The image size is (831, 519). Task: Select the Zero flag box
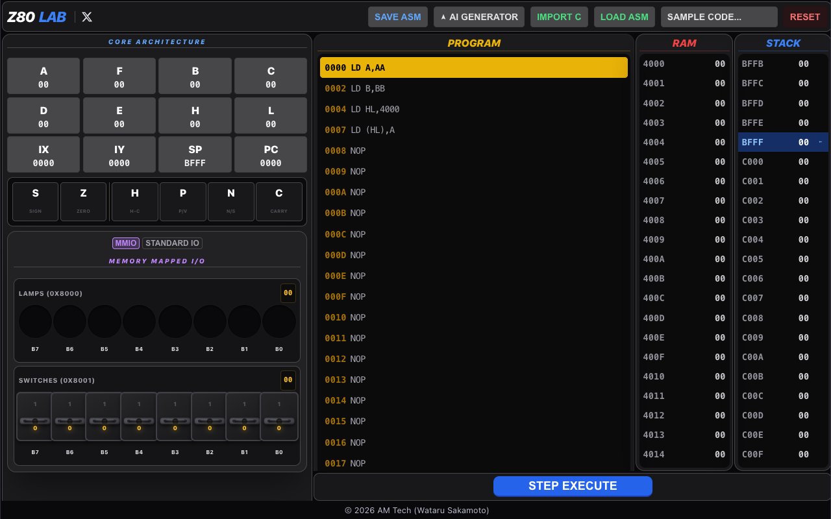click(83, 201)
